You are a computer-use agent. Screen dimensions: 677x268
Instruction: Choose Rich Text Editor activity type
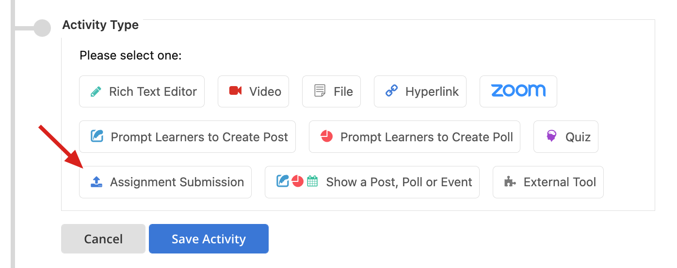coord(142,91)
